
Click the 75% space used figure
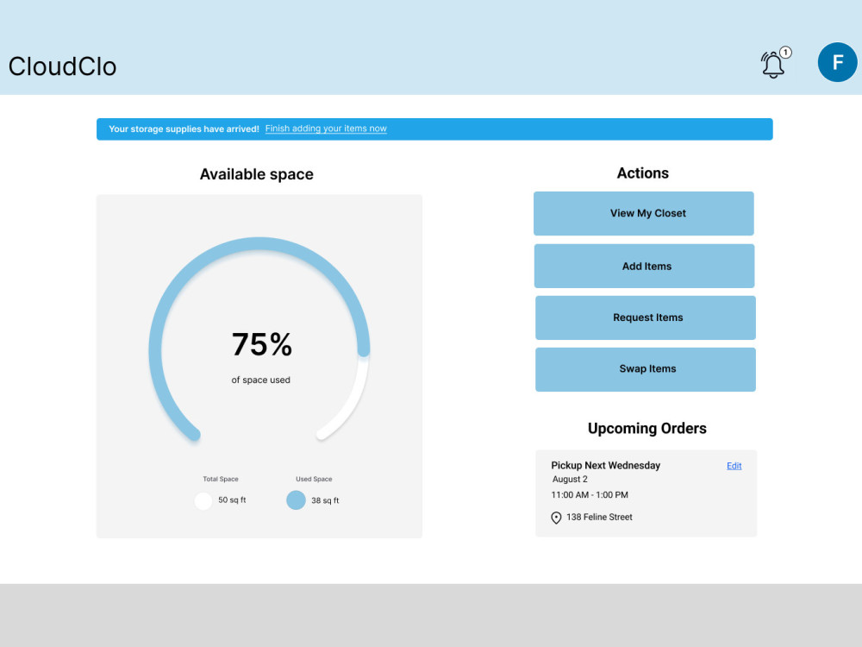[x=262, y=345]
